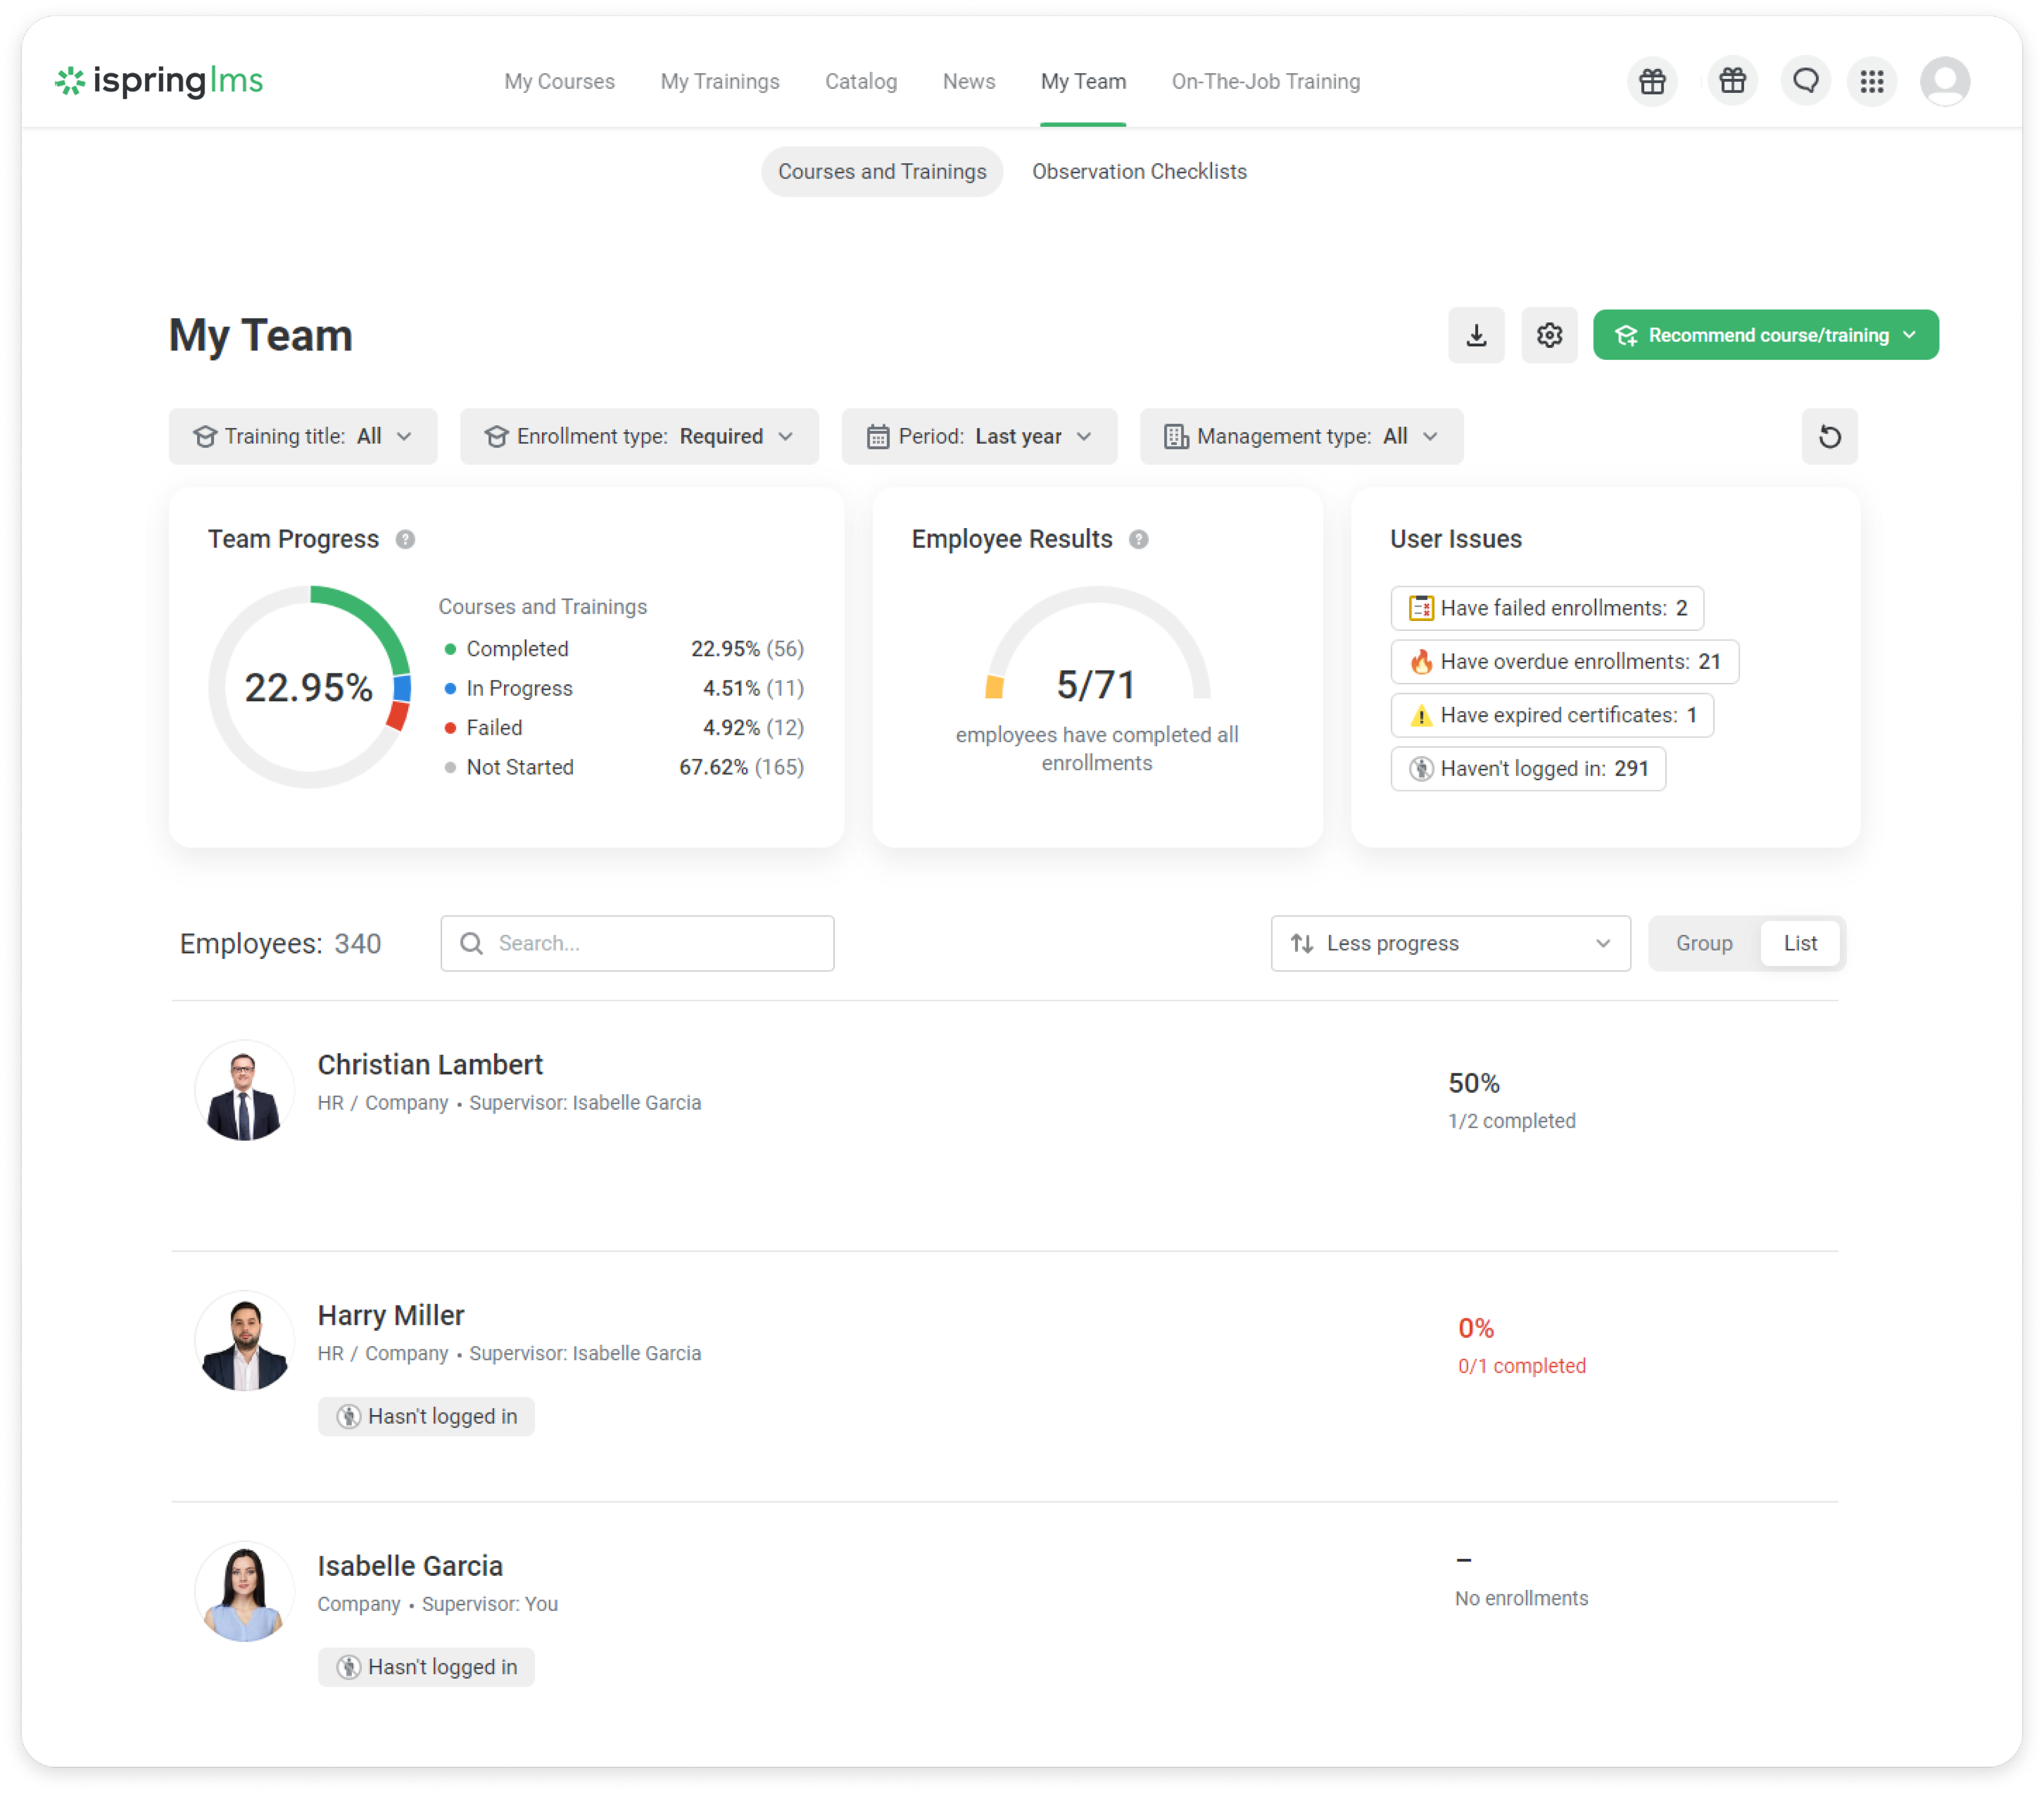Open the apps grid menu icon
The image size is (2044, 1794).
tap(1871, 81)
